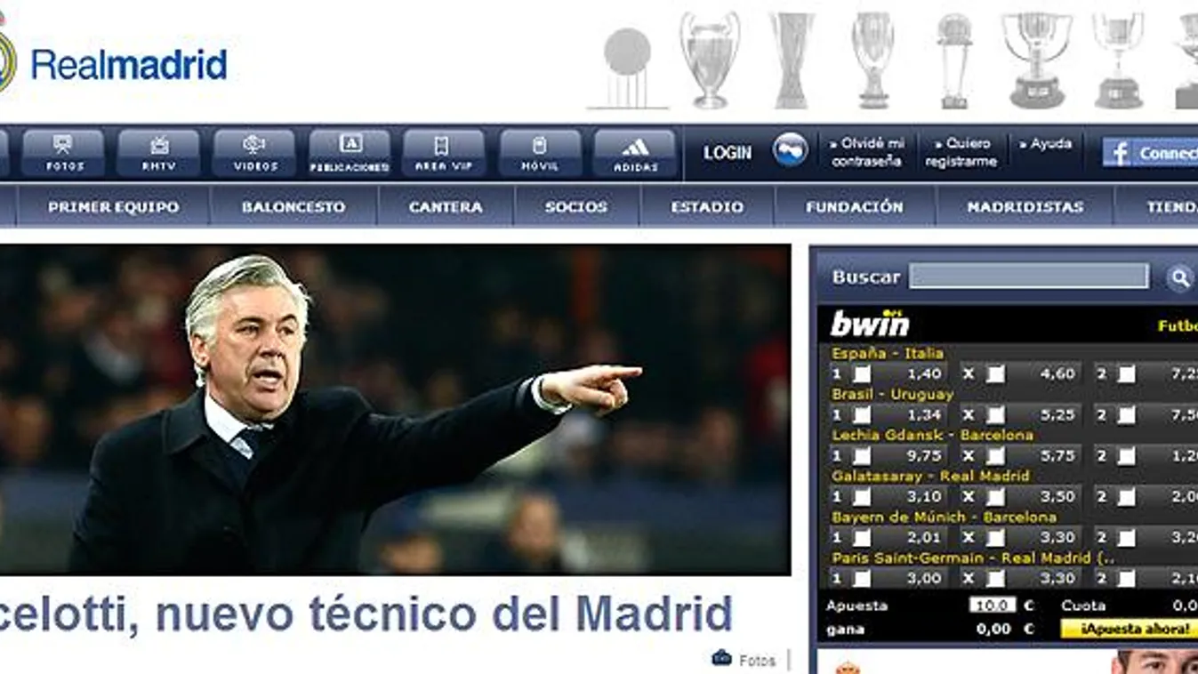1198x674 pixels.
Task: Open the Móvil icon button
Action: pos(540,153)
